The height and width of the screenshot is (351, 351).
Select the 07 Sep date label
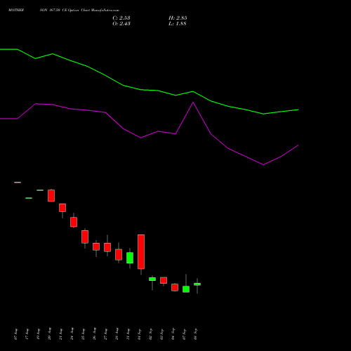click(x=184, y=334)
